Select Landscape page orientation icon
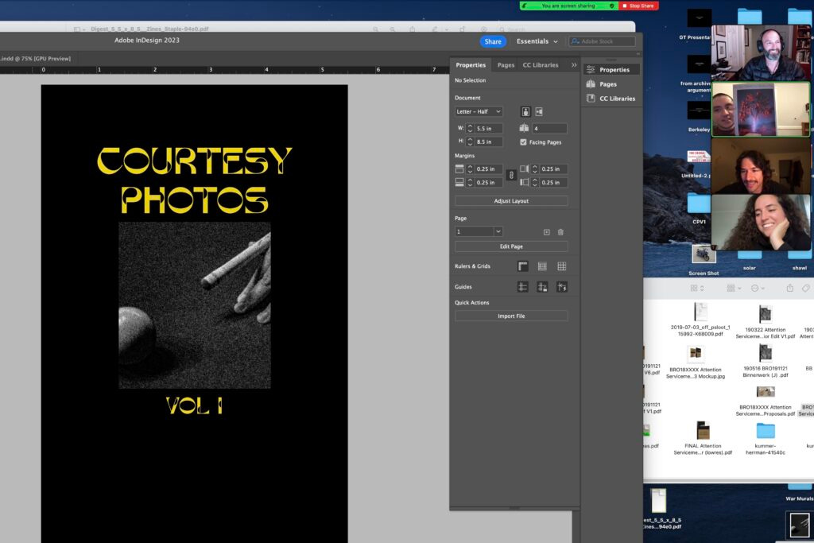Viewport: 814px width, 543px height. coord(539,111)
